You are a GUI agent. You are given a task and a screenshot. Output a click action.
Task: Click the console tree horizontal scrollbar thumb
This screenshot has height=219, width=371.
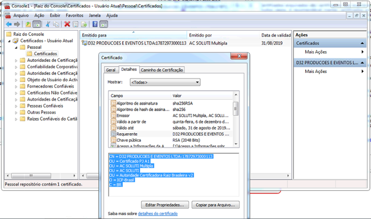tap(31, 176)
